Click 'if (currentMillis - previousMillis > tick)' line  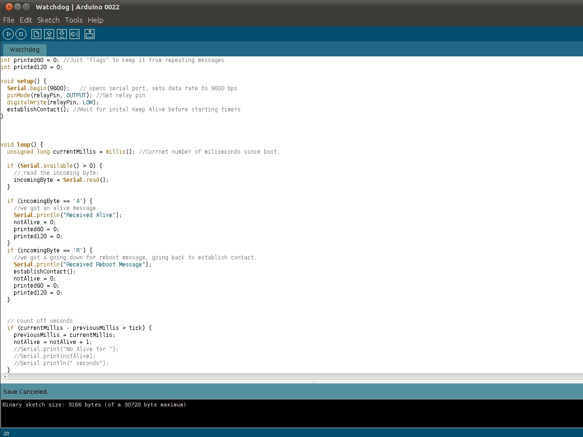coord(79,328)
